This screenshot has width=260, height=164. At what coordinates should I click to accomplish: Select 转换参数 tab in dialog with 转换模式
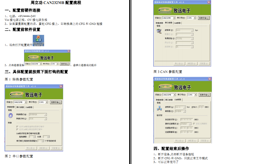tap(11, 107)
